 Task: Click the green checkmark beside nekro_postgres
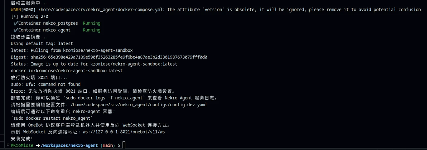(x=15, y=24)
